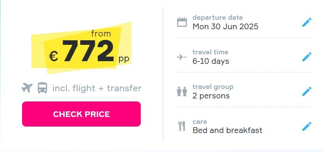Click the incl. flight + transfer text
The width and height of the screenshot is (323, 152).
click(x=97, y=88)
